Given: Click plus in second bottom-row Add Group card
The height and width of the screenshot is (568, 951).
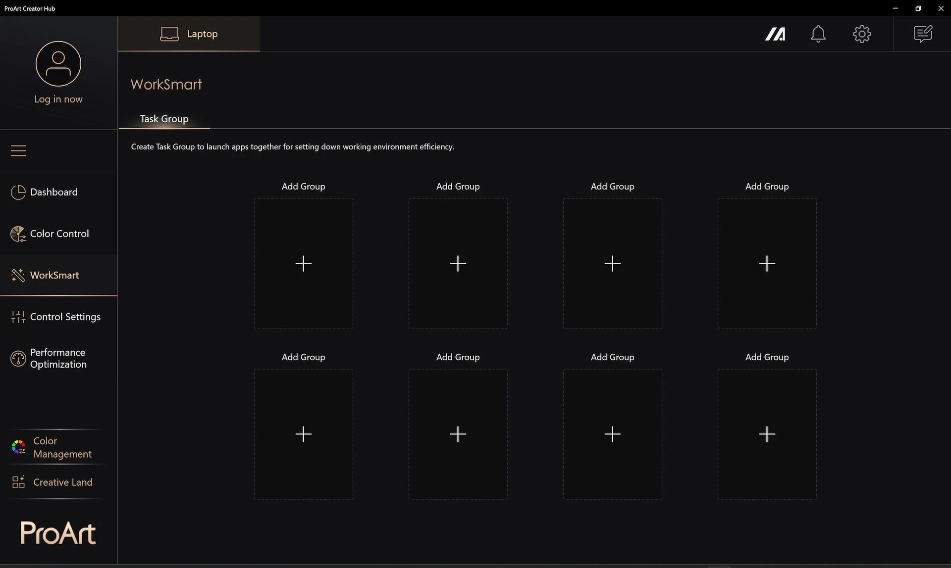Looking at the screenshot, I should [458, 434].
